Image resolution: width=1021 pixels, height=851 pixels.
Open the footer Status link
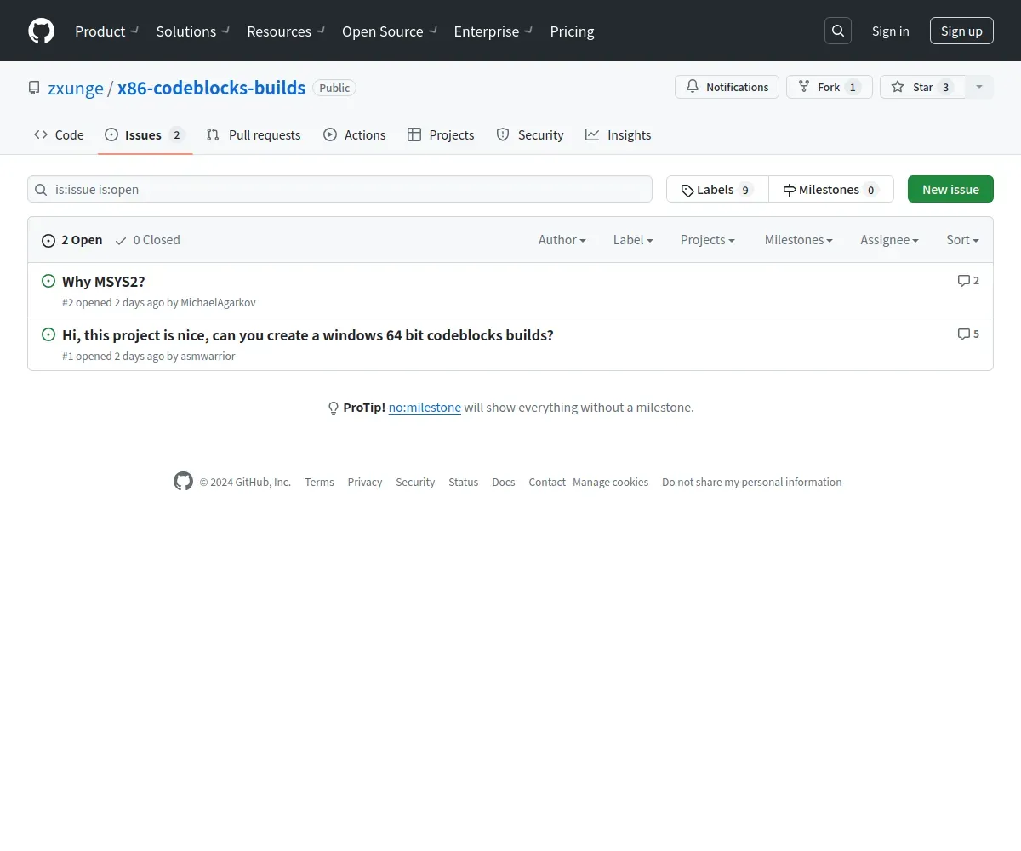pyautogui.click(x=463, y=482)
